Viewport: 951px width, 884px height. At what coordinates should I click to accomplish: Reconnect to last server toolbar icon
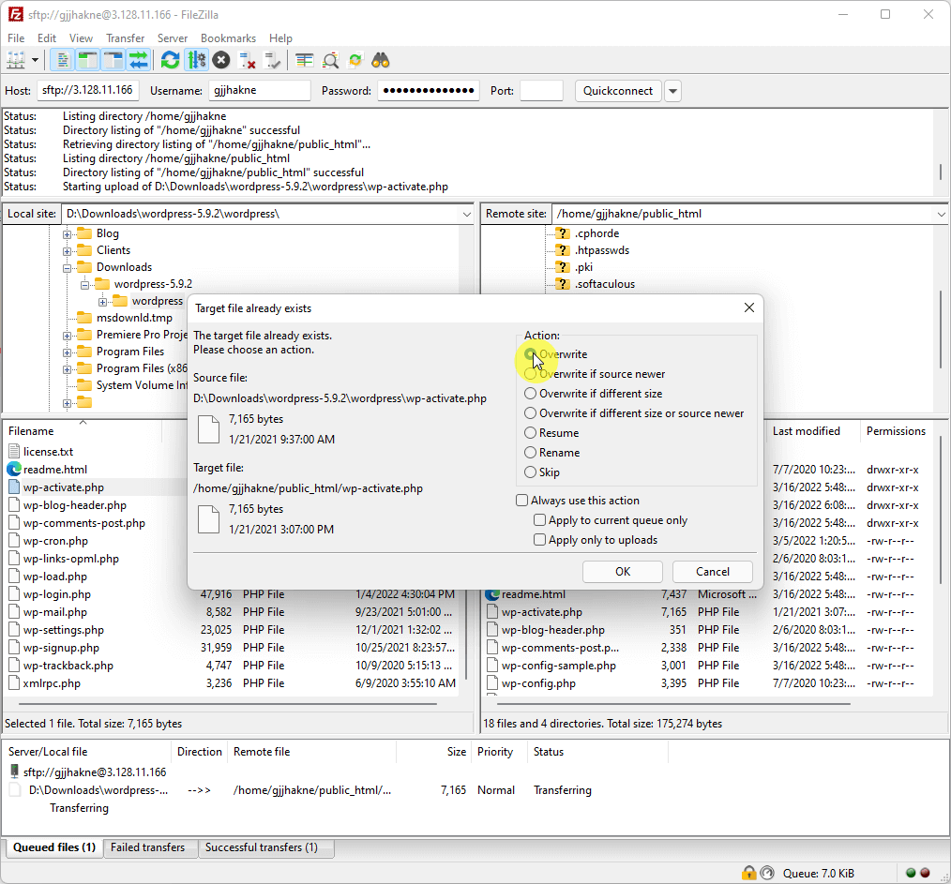coord(273,60)
